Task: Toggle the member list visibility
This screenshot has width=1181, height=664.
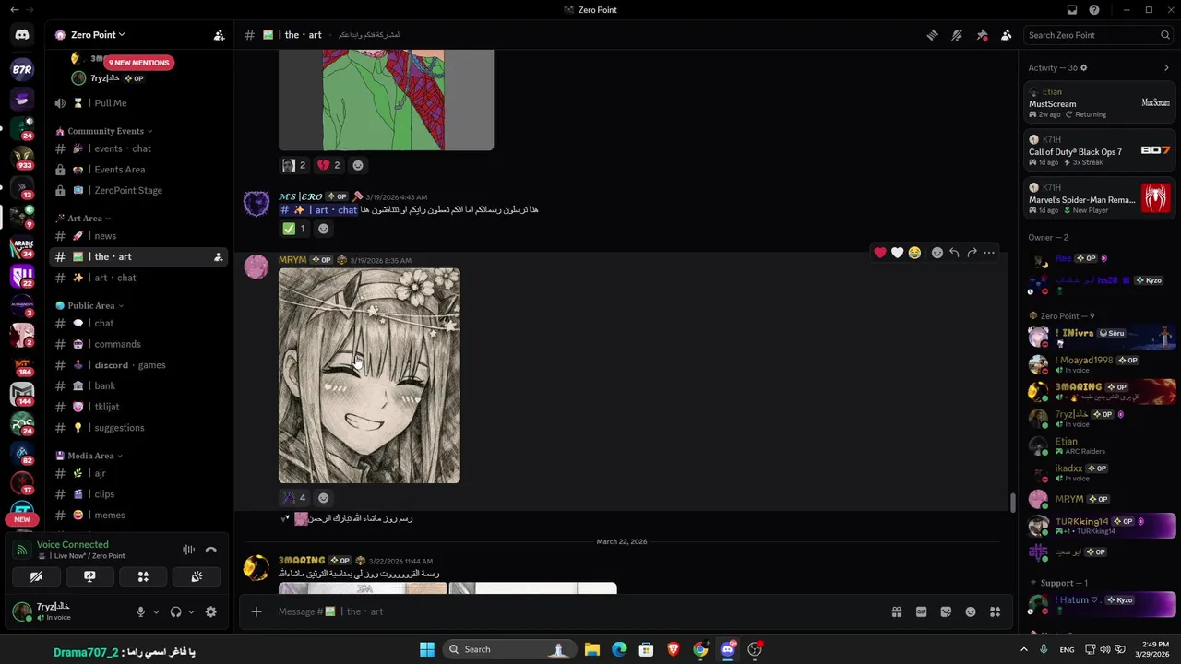Action: tap(1006, 35)
